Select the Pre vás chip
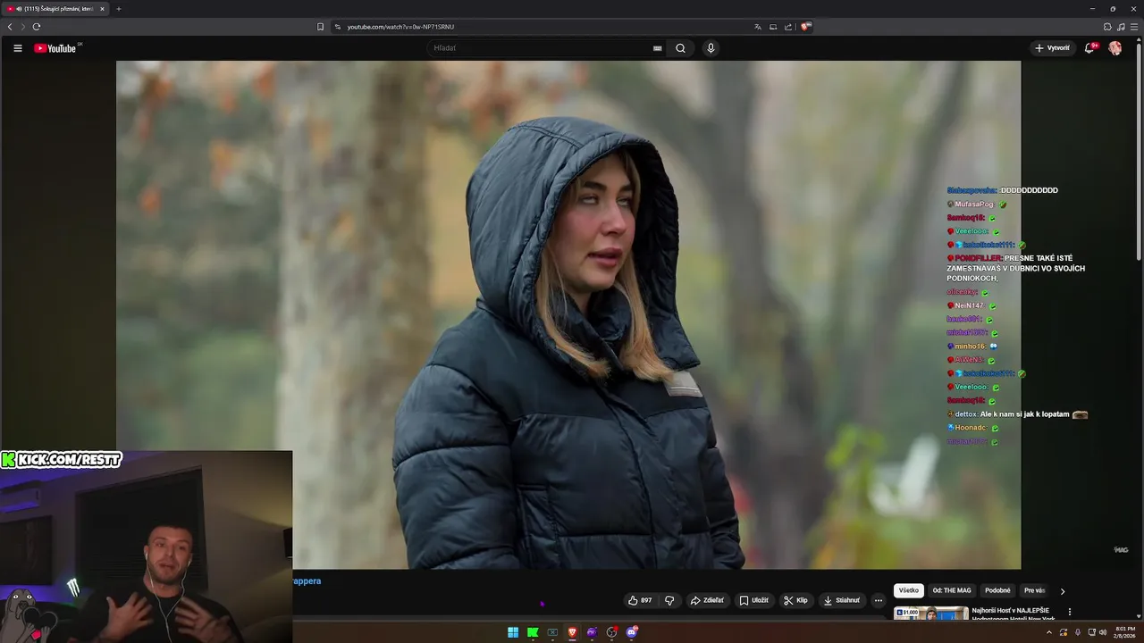This screenshot has width=1144, height=643. click(x=1034, y=590)
